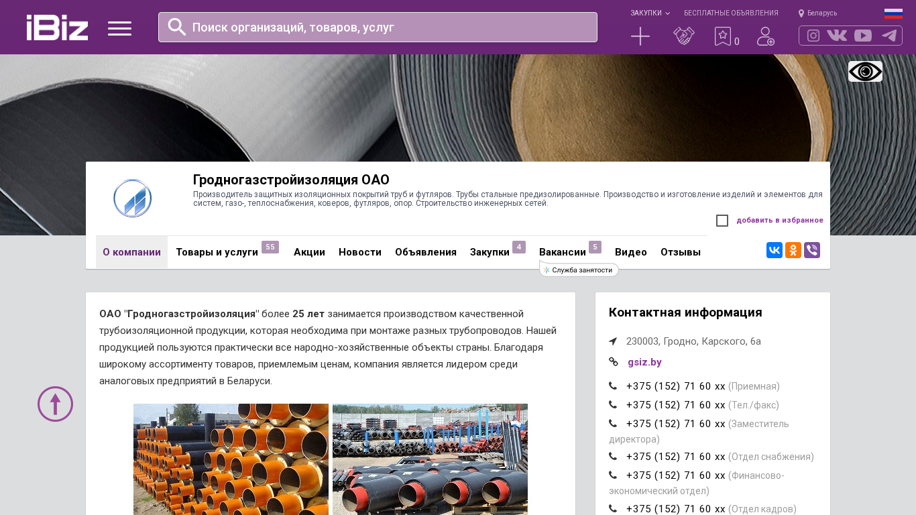Open the Объявления tab
This screenshot has width=916, height=515.
(426, 252)
